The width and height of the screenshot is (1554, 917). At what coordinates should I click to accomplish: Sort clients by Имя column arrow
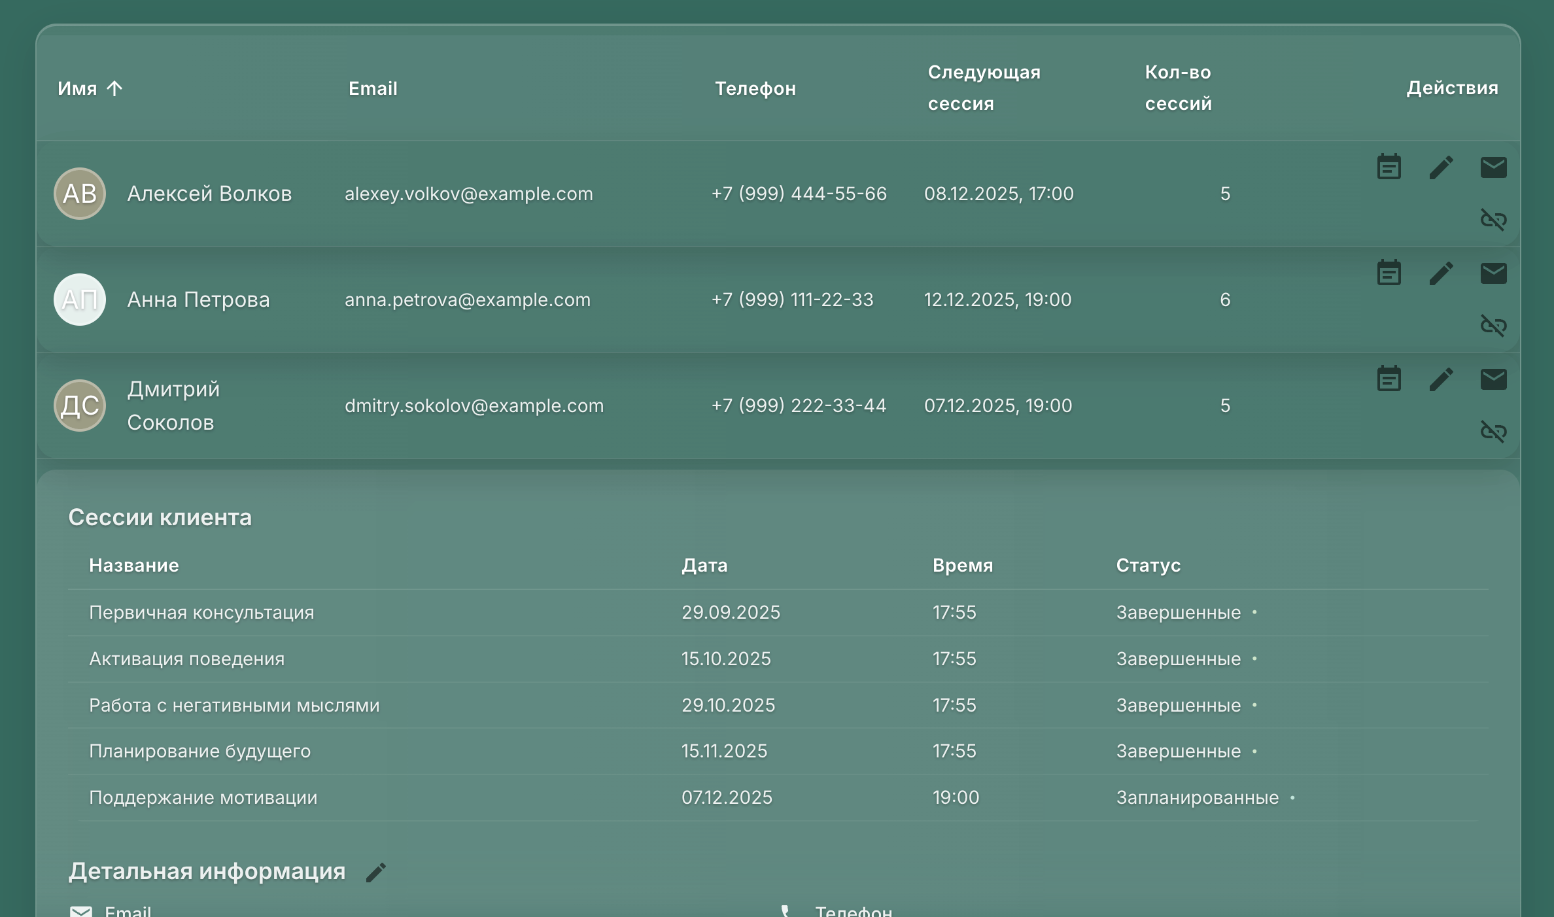tap(114, 88)
